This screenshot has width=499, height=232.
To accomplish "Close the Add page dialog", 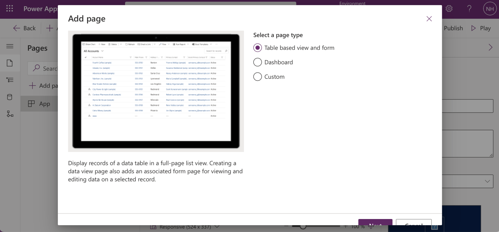I will (x=429, y=19).
